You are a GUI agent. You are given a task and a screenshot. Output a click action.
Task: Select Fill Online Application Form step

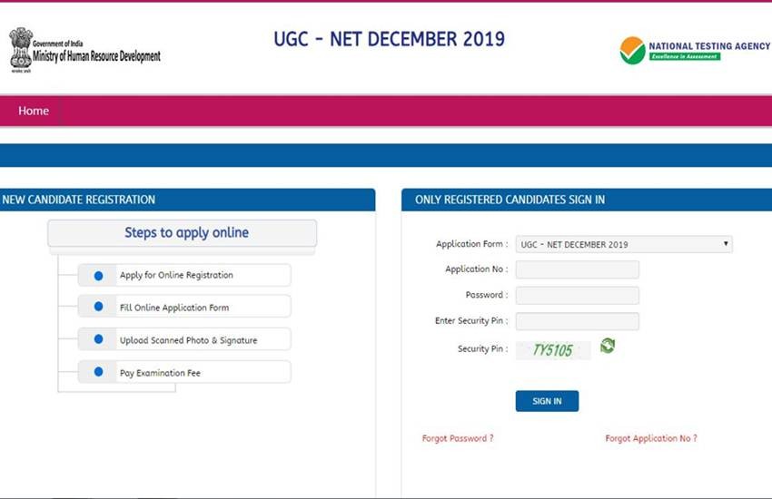point(174,308)
